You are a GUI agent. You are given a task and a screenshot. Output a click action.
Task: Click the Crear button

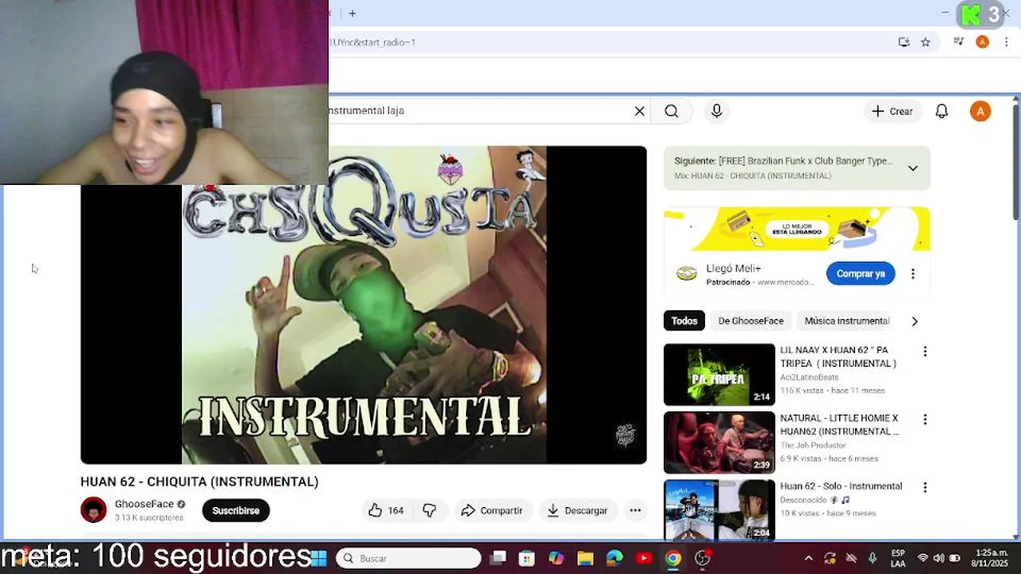(893, 111)
